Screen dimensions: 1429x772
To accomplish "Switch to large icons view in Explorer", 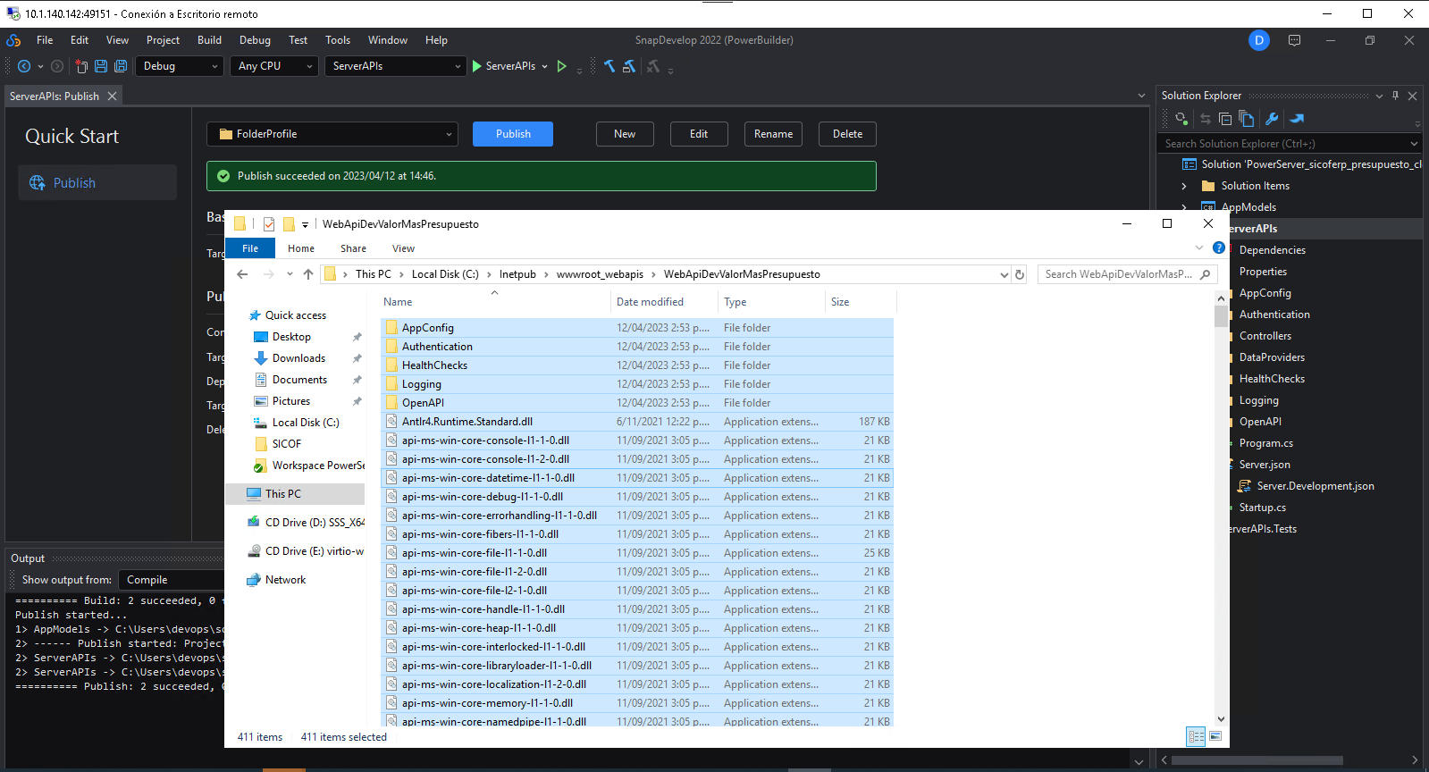I will click(1215, 736).
